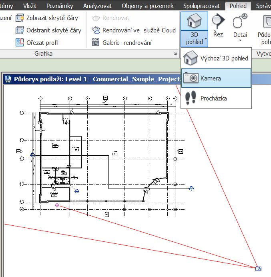This screenshot has width=271, height=277.
Task: Click the Detail callout tool icon
Action: (x=240, y=21)
